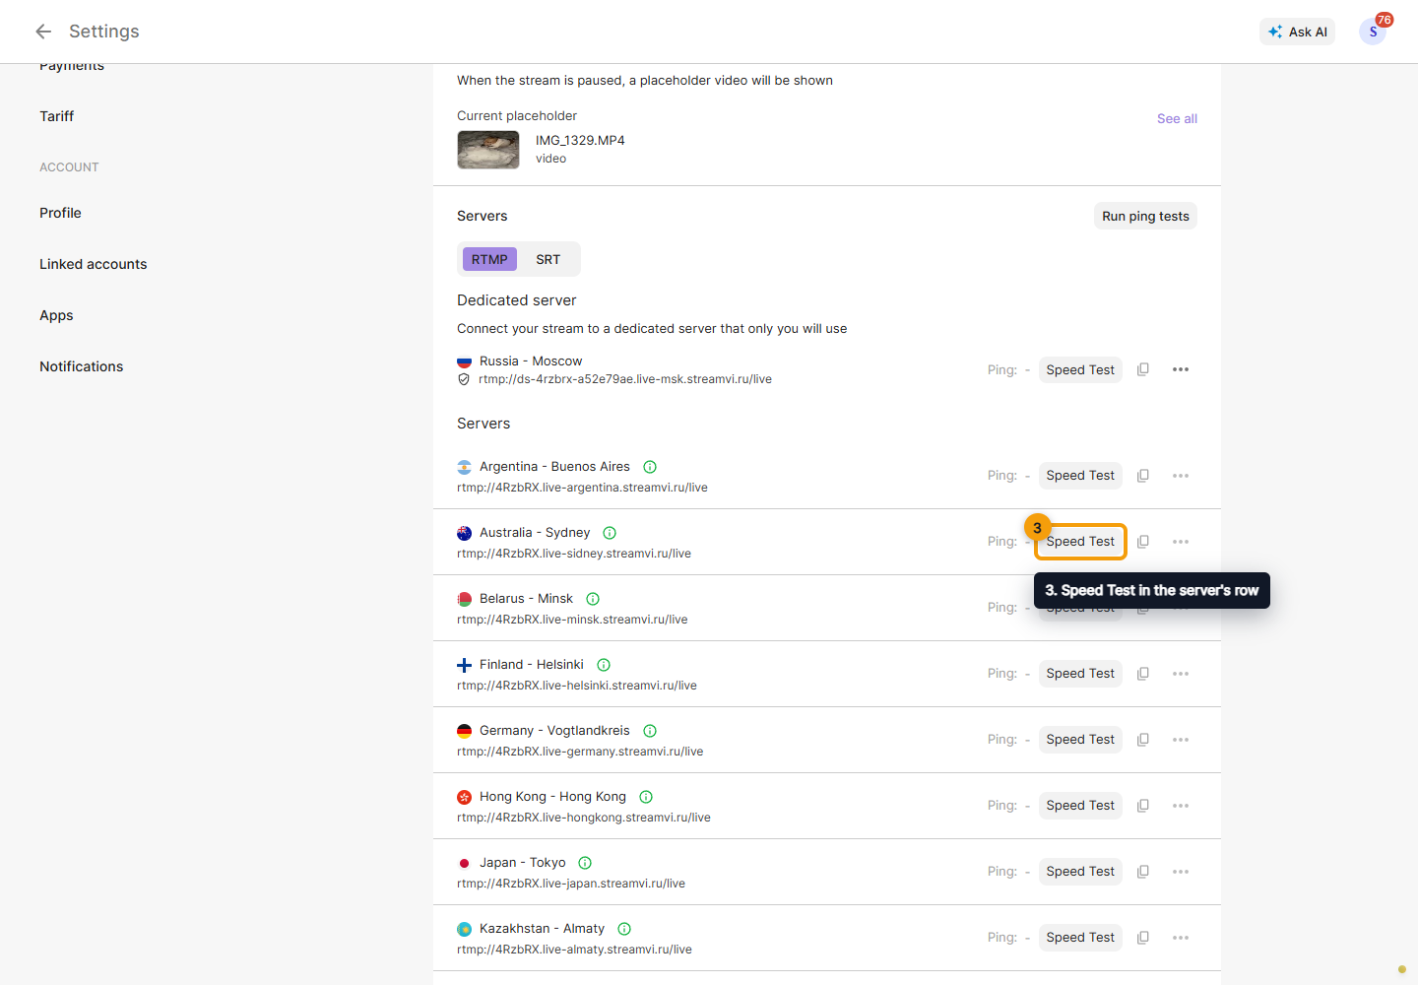Screen dimensions: 1418x985
Task: Run Speed Test for Japan - Tokyo
Action: 1080,872
